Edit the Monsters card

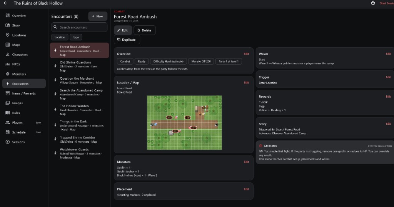[x=246, y=162]
